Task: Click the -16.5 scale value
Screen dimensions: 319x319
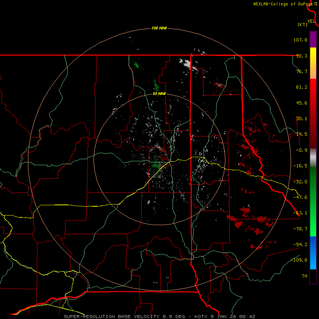Action: [x=300, y=166]
